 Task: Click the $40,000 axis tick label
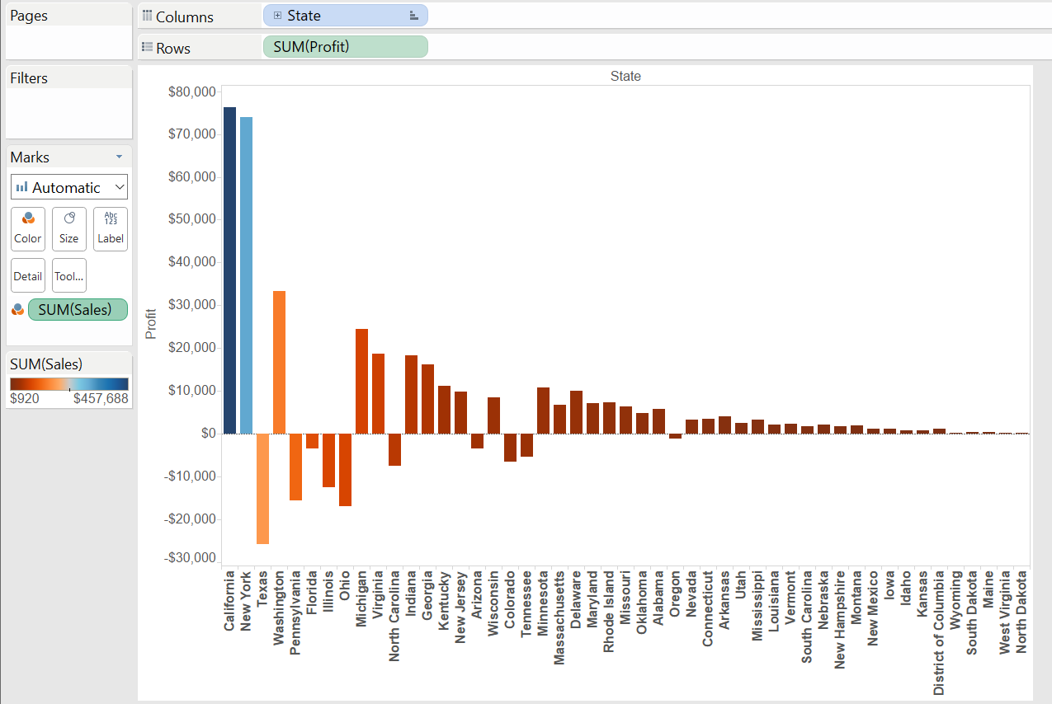[191, 262]
